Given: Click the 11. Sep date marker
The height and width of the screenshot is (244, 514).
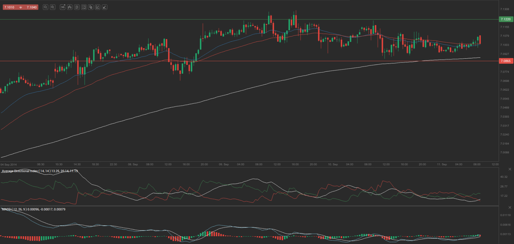Looking at the screenshot, I should click(442, 165).
